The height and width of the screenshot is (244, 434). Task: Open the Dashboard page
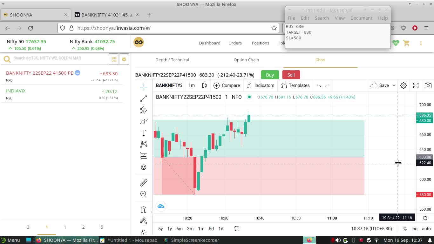(x=210, y=43)
